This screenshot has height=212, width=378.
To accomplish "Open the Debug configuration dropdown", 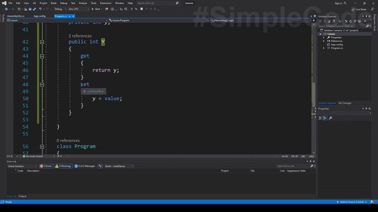I will click(x=60, y=9).
